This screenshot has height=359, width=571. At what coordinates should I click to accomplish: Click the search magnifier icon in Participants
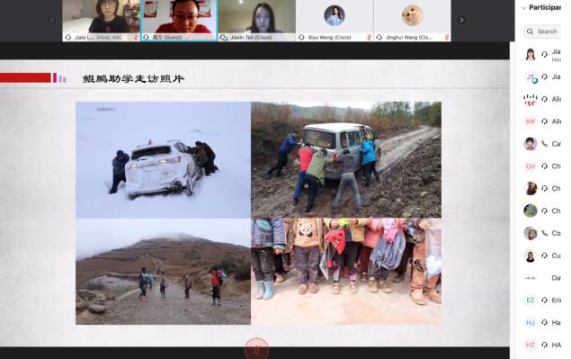[x=530, y=31]
